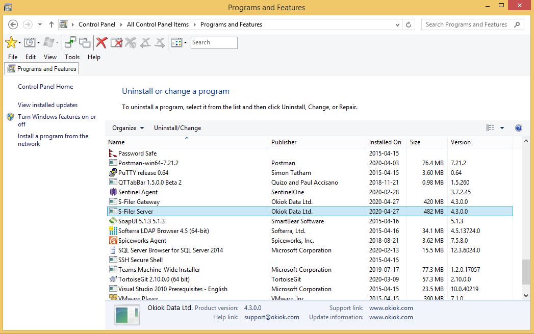
Task: Click the Uninstall/Change button
Action: pyautogui.click(x=177, y=128)
